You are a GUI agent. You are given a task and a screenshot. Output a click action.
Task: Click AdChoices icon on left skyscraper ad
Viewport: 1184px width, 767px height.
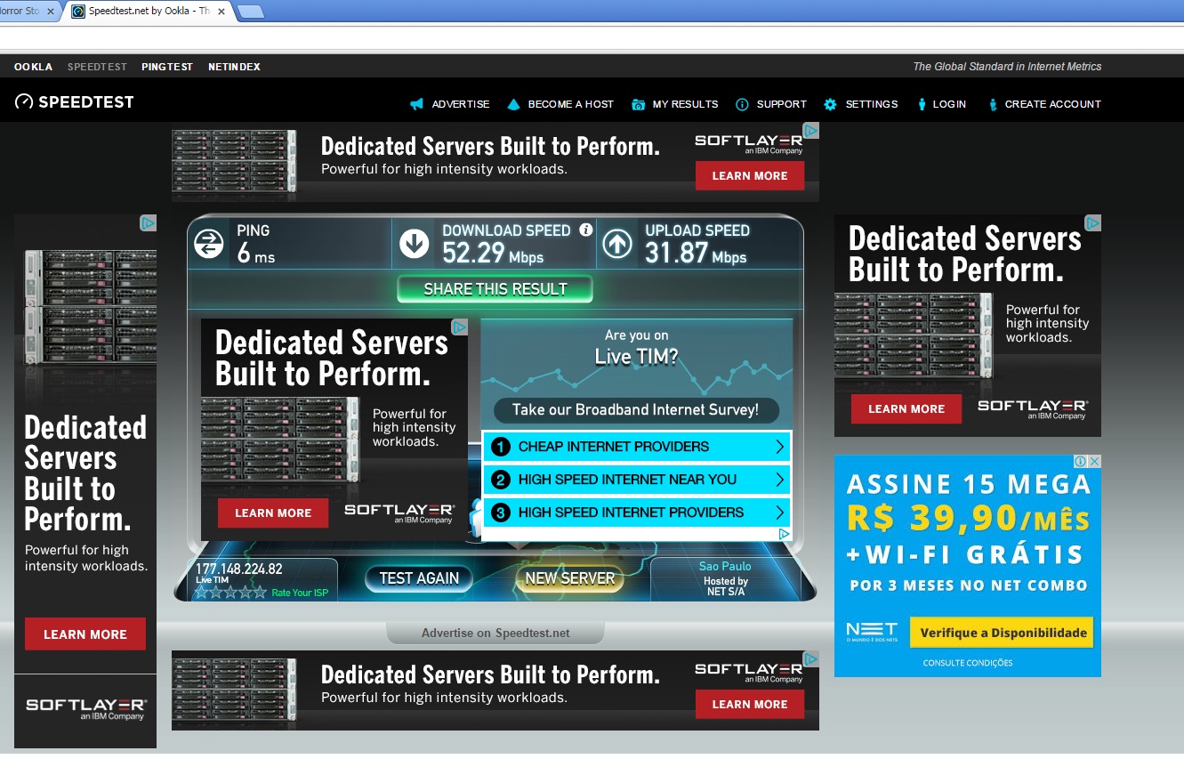[x=149, y=223]
